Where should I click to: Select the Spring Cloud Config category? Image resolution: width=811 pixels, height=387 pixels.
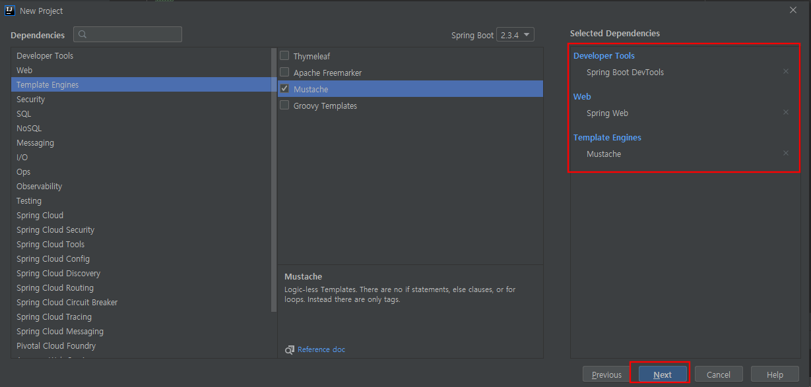(x=142, y=258)
